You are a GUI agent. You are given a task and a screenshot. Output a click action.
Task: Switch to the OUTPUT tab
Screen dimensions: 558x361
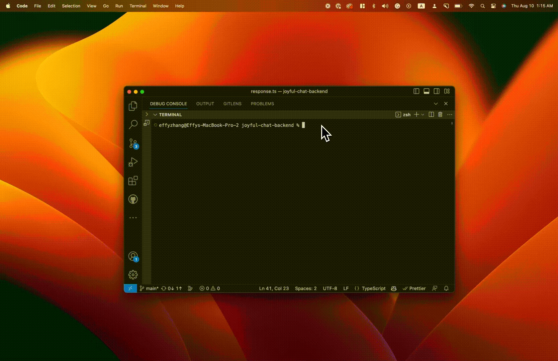pos(205,104)
